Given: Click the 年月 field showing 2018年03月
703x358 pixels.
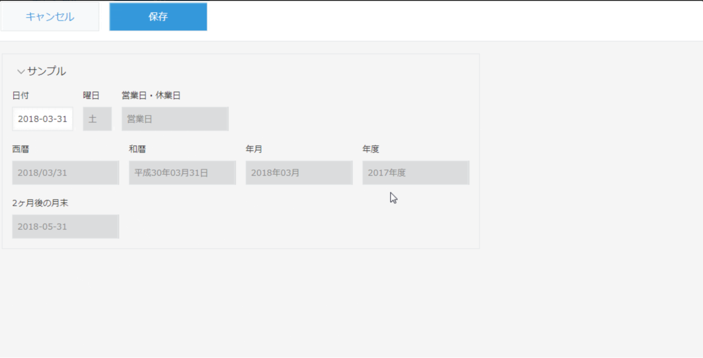Looking at the screenshot, I should tap(299, 173).
